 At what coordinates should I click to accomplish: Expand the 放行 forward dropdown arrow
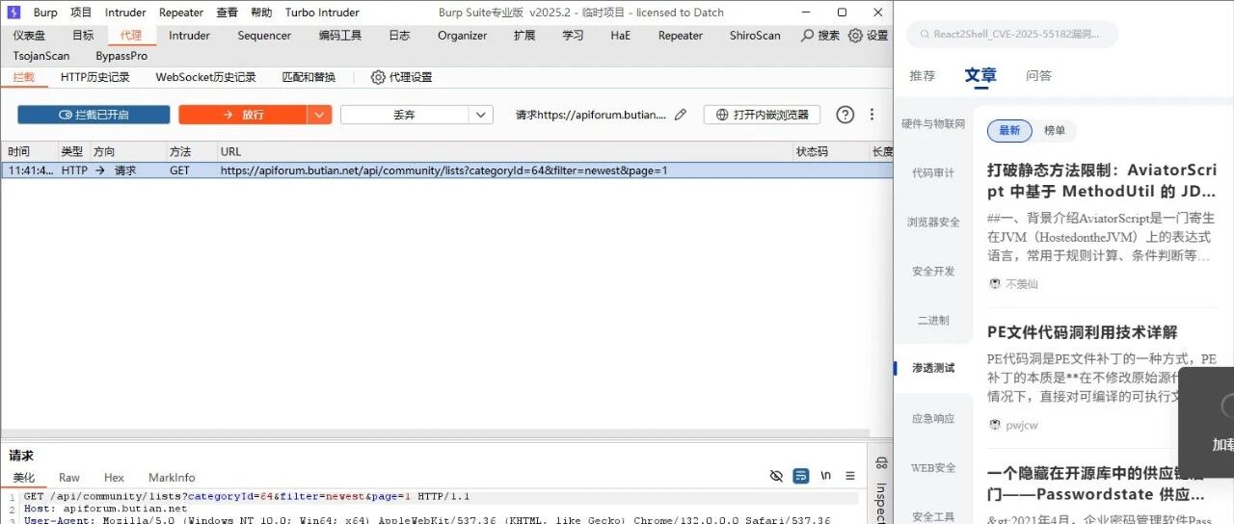coord(320,115)
